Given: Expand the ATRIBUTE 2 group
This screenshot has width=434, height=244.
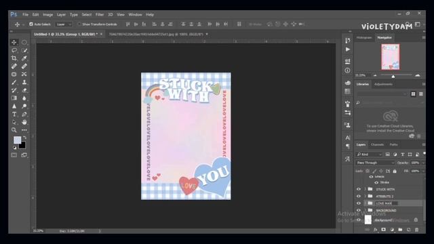Looking at the screenshot, I should 365,196.
